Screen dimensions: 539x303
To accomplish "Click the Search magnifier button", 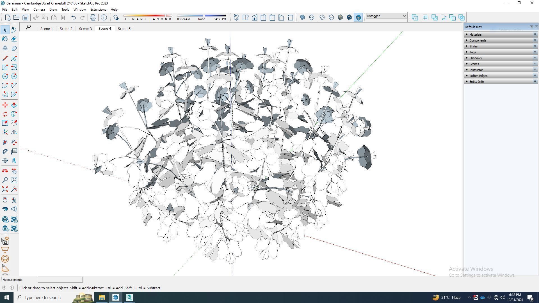I will [x=28, y=27].
